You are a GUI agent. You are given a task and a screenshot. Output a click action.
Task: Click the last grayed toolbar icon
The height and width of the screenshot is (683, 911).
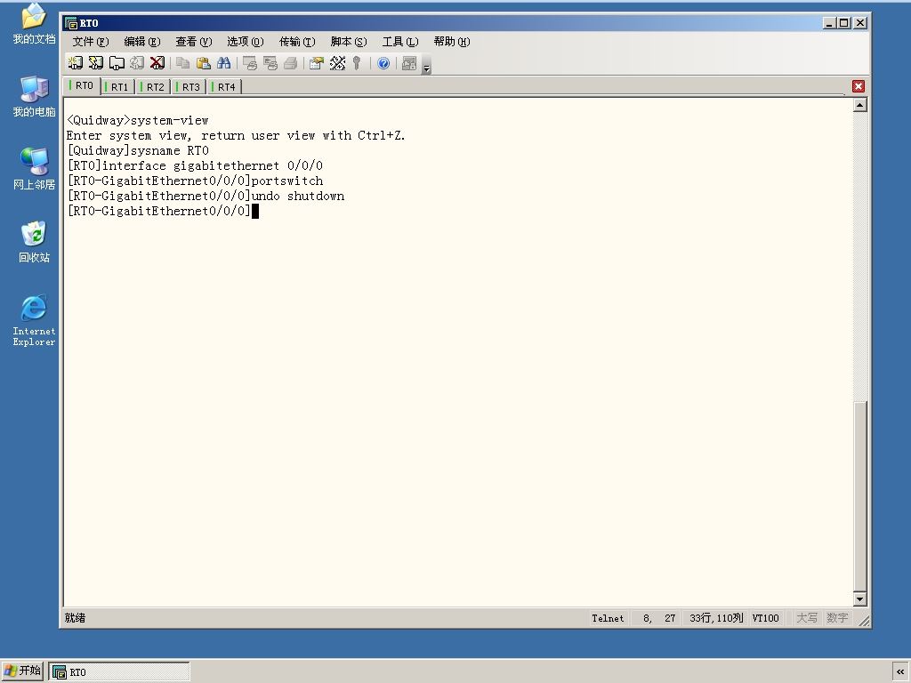click(x=409, y=63)
